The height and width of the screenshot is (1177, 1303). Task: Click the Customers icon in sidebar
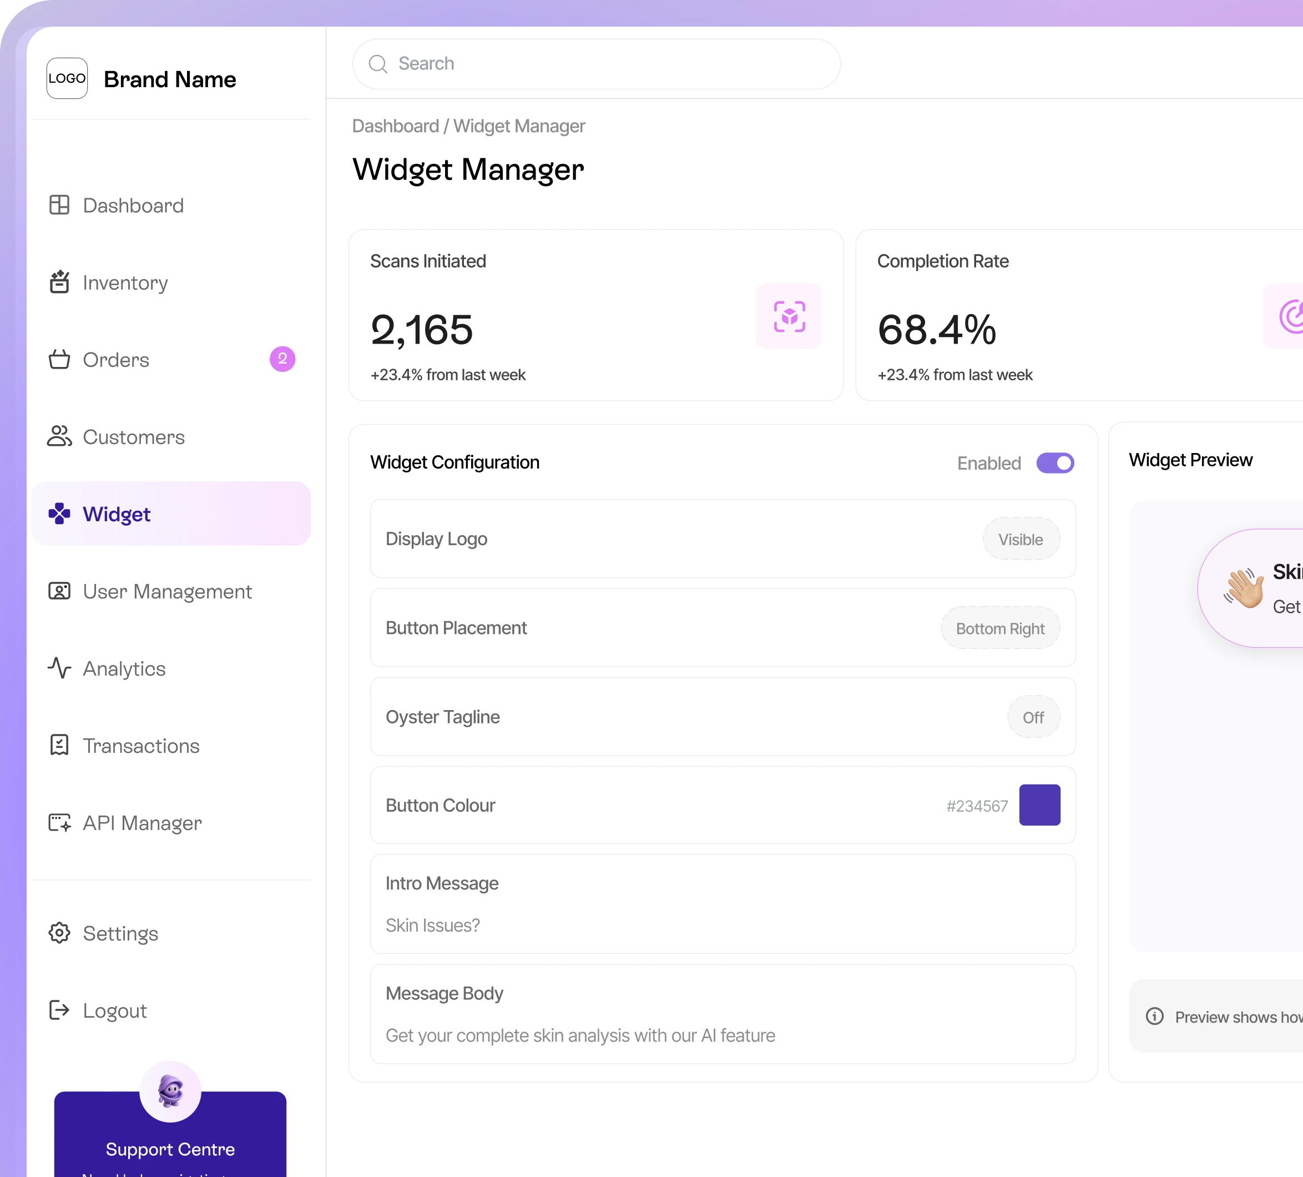pos(59,437)
